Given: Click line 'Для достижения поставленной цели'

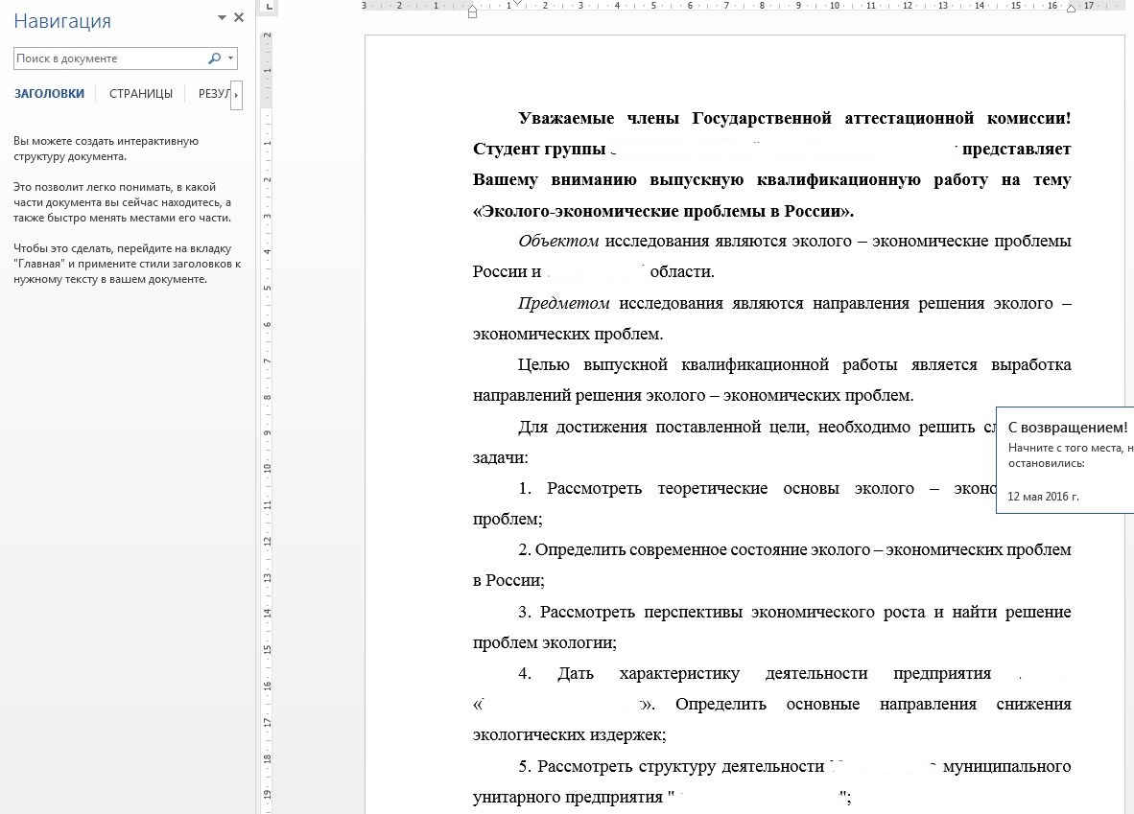Looking at the screenshot, I should tap(757, 428).
